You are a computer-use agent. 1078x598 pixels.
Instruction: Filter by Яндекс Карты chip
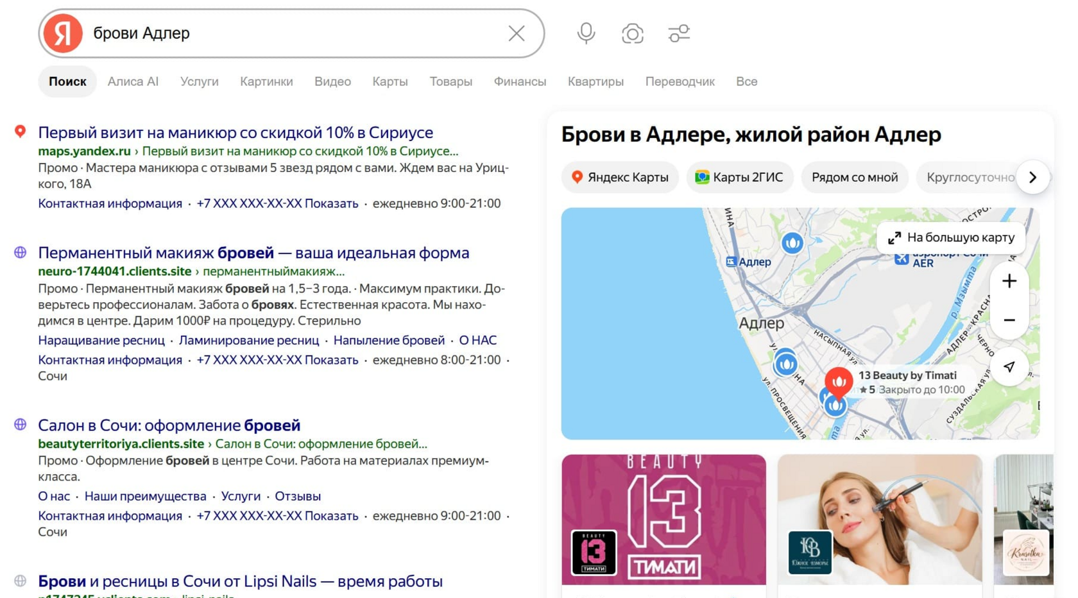tap(620, 177)
